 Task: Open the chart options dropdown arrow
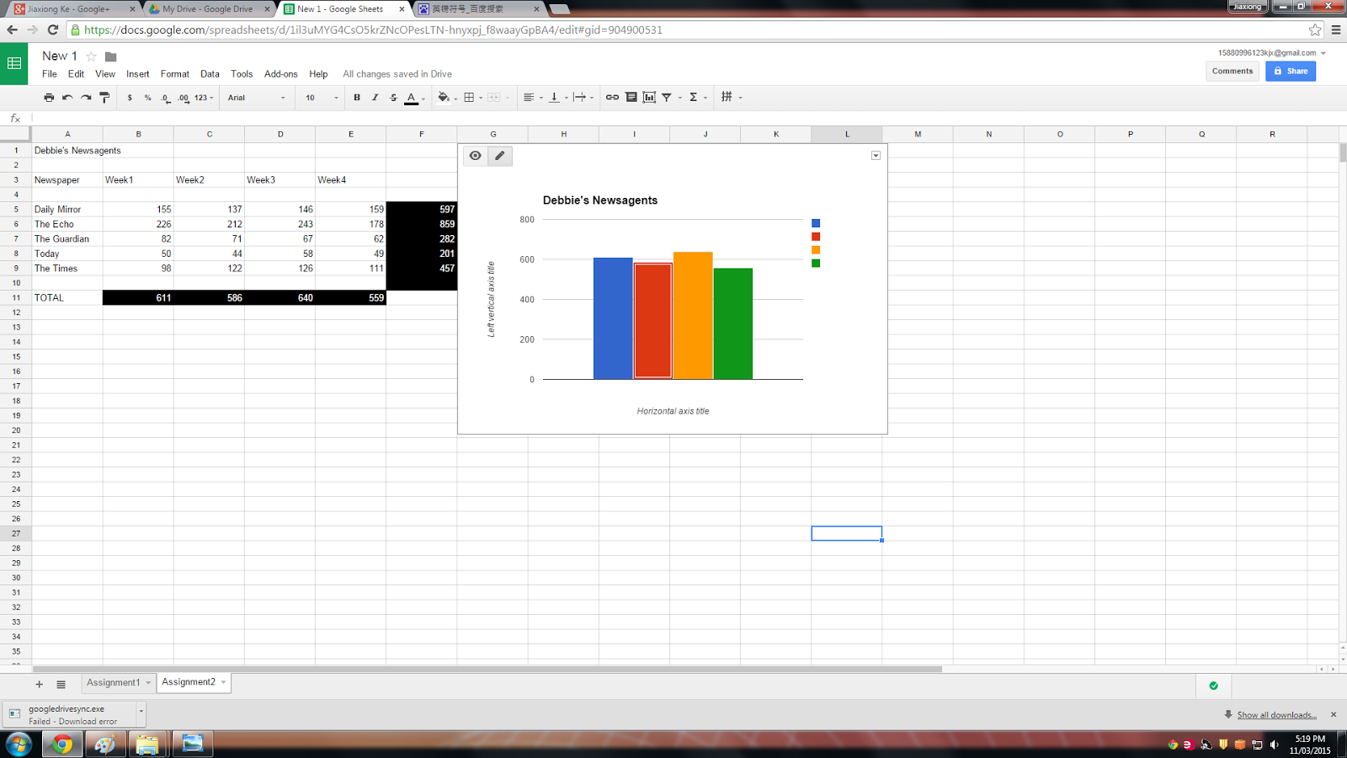876,155
